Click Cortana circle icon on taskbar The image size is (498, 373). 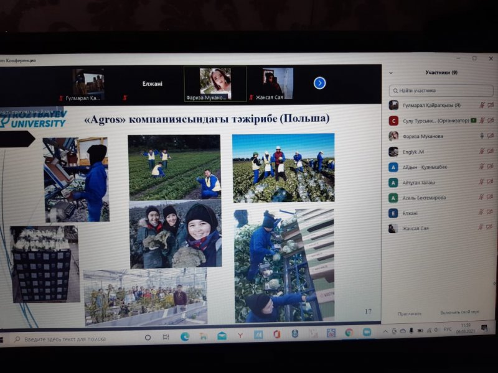(x=148, y=338)
